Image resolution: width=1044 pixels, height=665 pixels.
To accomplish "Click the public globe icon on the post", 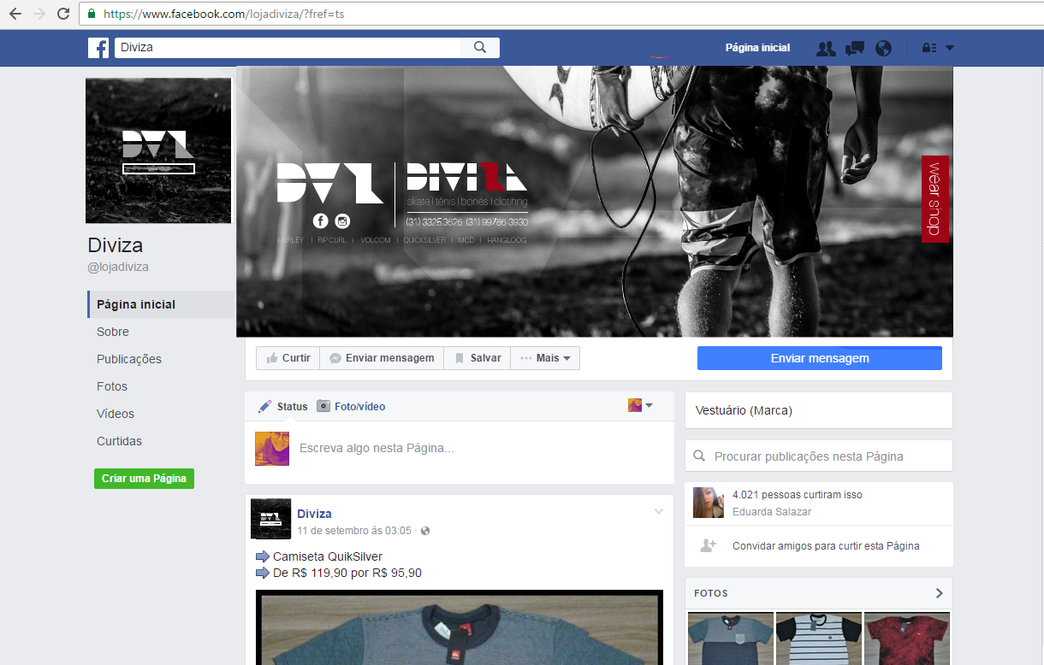I will (x=425, y=531).
